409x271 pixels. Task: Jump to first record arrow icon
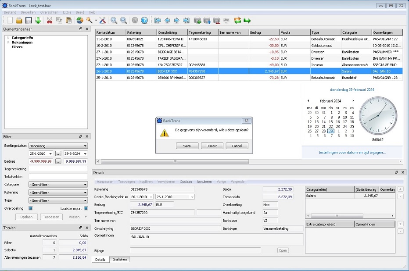click(x=158, y=21)
